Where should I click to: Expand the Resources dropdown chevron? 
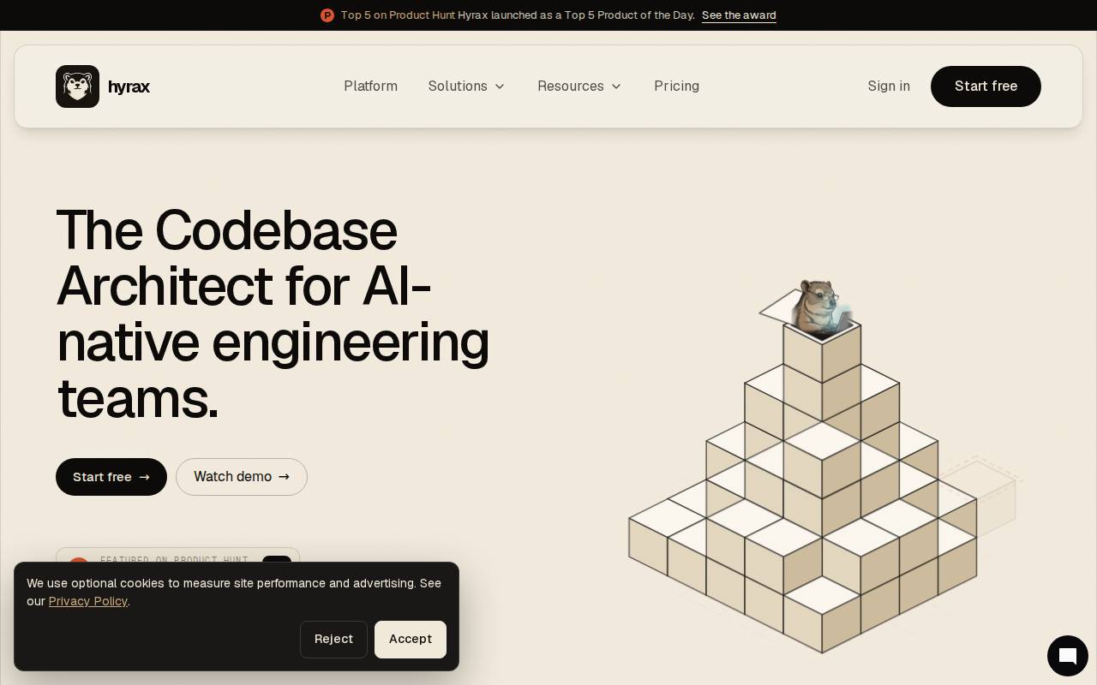tap(616, 86)
